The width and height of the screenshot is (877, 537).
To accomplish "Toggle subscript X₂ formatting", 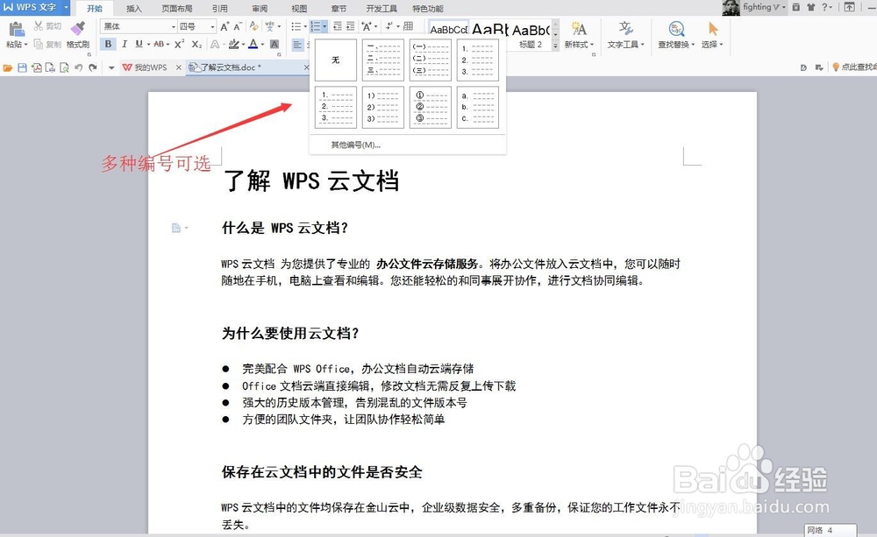I will click(x=196, y=44).
